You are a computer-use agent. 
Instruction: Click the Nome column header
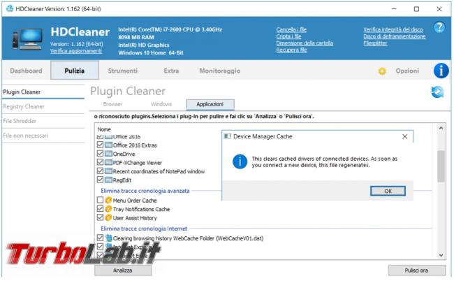tap(104, 129)
